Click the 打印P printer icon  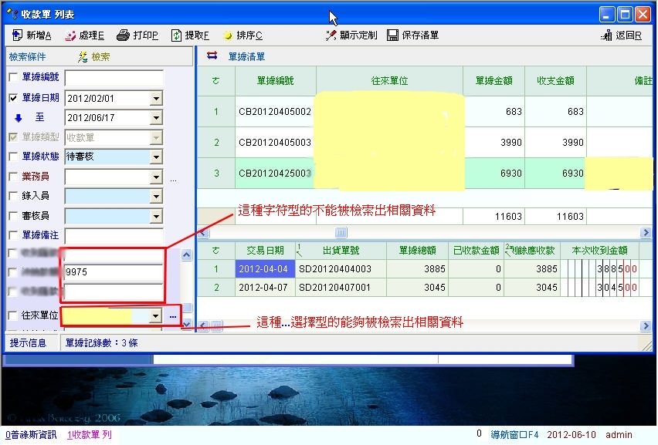coord(123,35)
